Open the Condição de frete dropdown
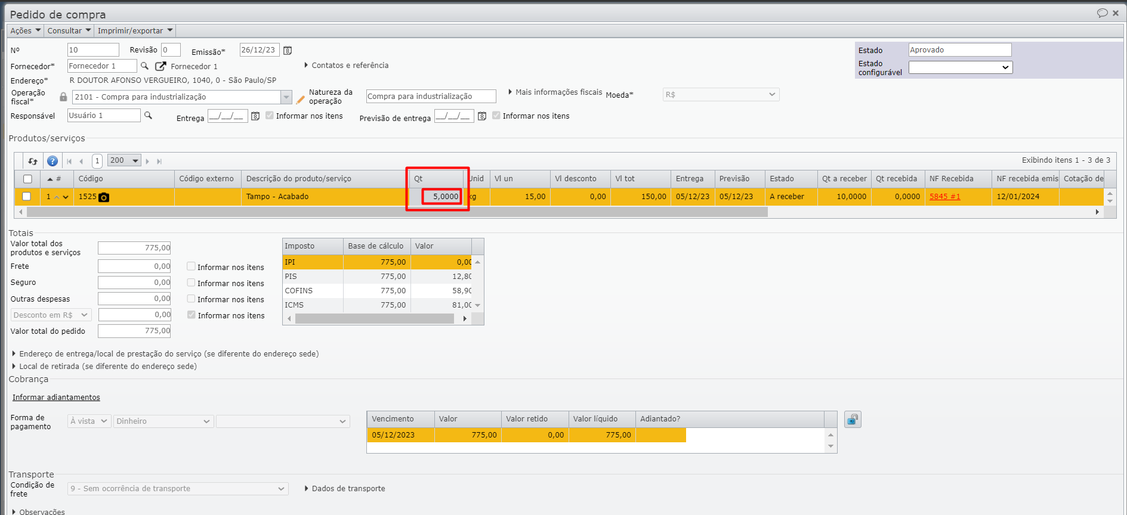The height and width of the screenshot is (515, 1127). pyautogui.click(x=178, y=489)
